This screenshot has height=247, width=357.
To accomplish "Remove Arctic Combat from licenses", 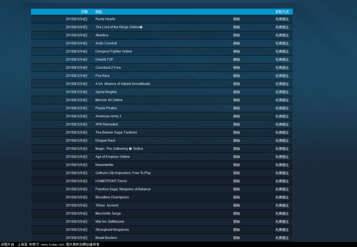I will (x=236, y=43).
